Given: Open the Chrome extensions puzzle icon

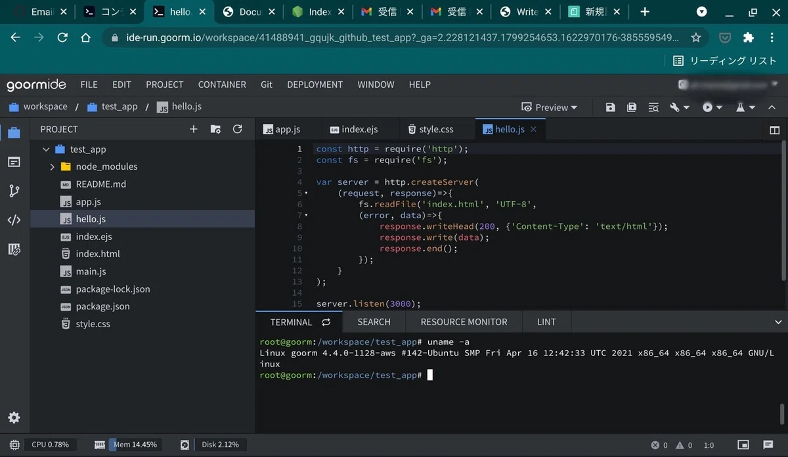Looking at the screenshot, I should coord(748,37).
